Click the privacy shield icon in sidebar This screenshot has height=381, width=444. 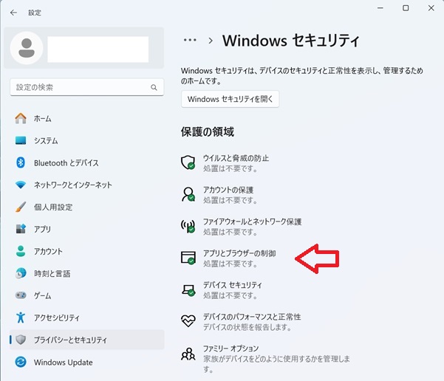[21, 340]
